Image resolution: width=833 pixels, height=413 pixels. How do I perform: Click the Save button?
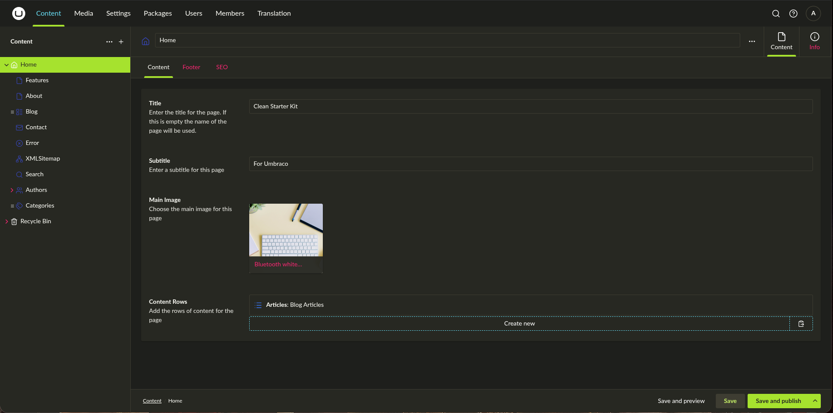click(x=730, y=401)
